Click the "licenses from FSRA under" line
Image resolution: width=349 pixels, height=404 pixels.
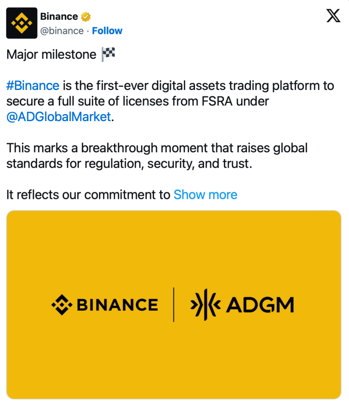tap(190, 101)
